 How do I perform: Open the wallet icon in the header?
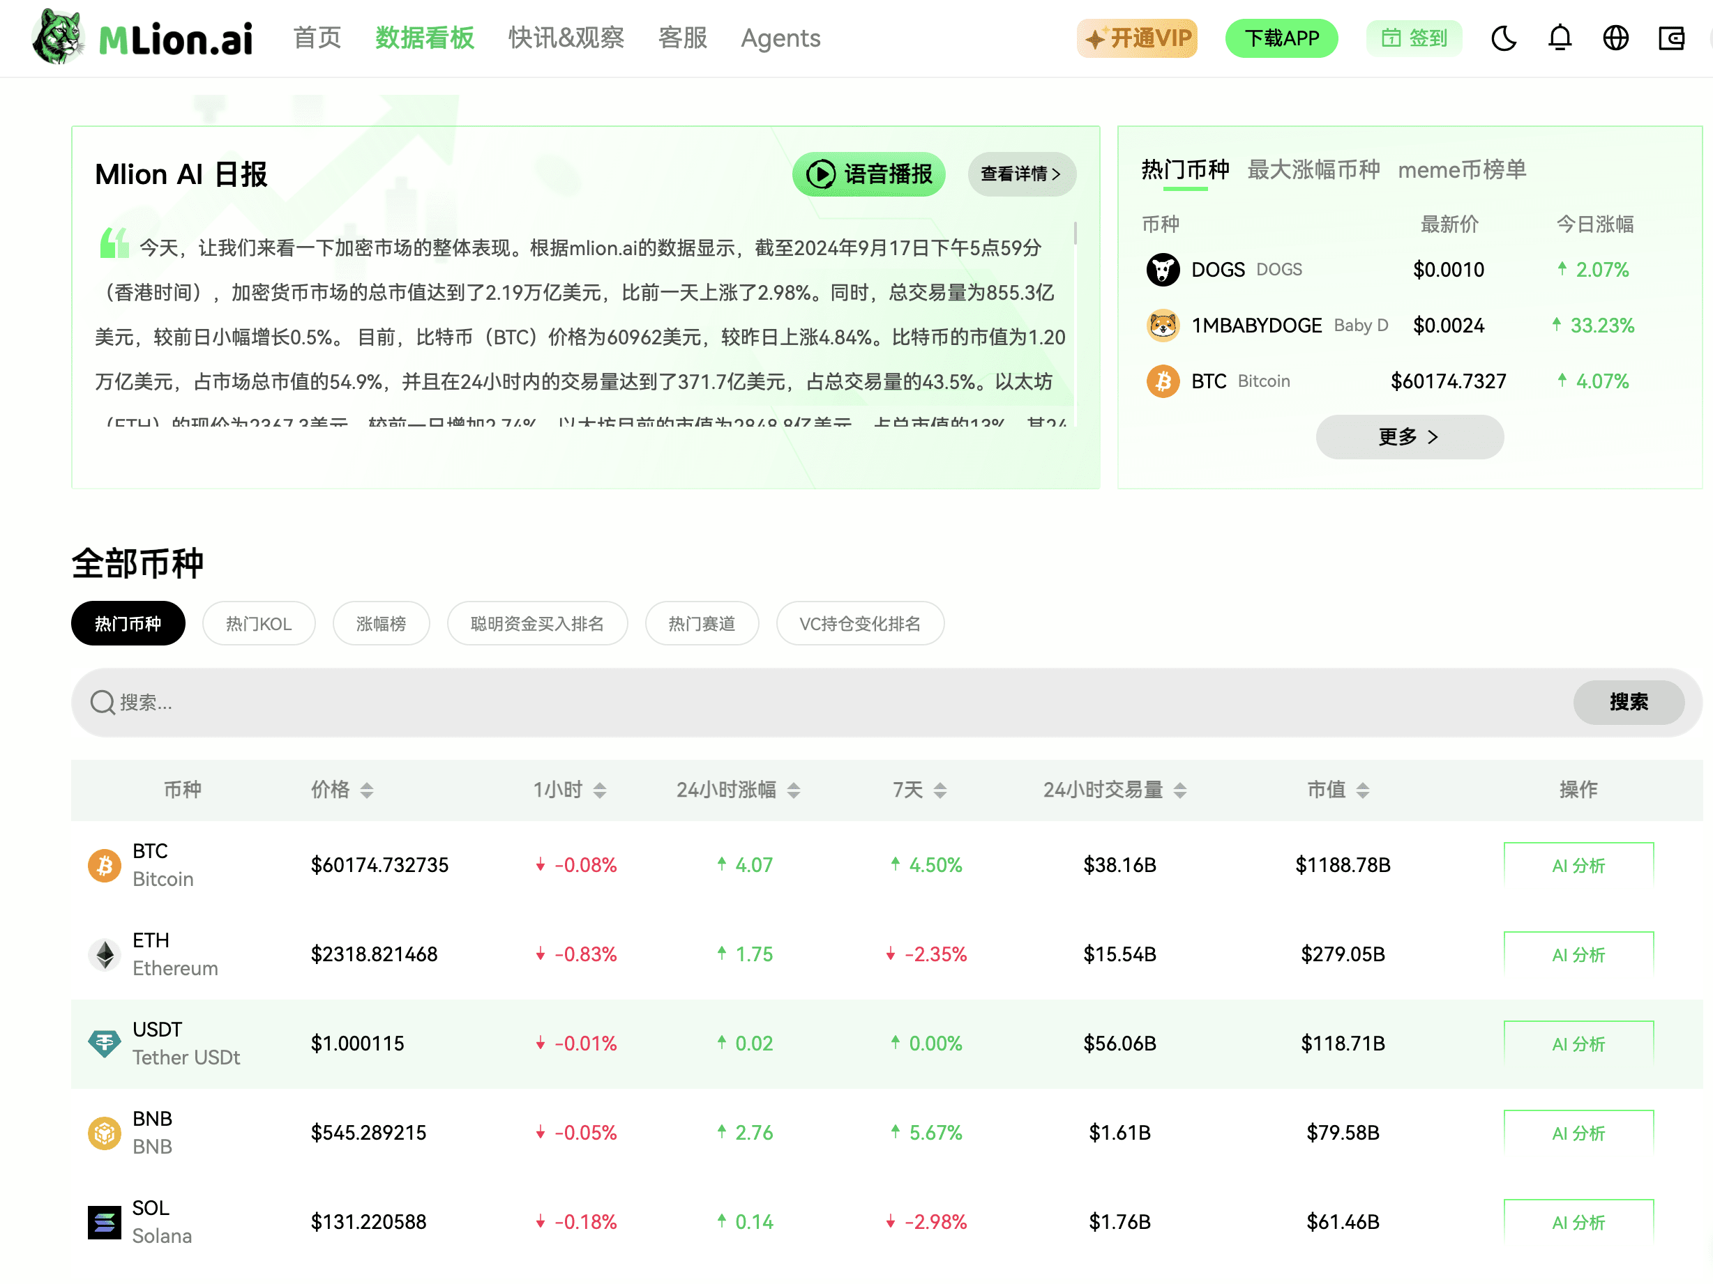1671,37
